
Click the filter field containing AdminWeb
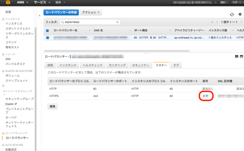point(90,22)
